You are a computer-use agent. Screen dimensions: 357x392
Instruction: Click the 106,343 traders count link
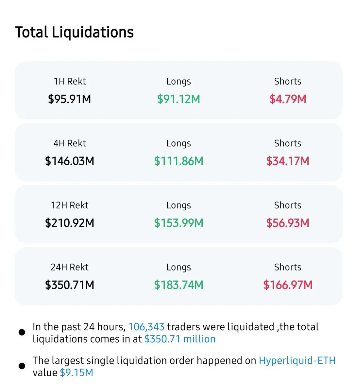point(146,327)
